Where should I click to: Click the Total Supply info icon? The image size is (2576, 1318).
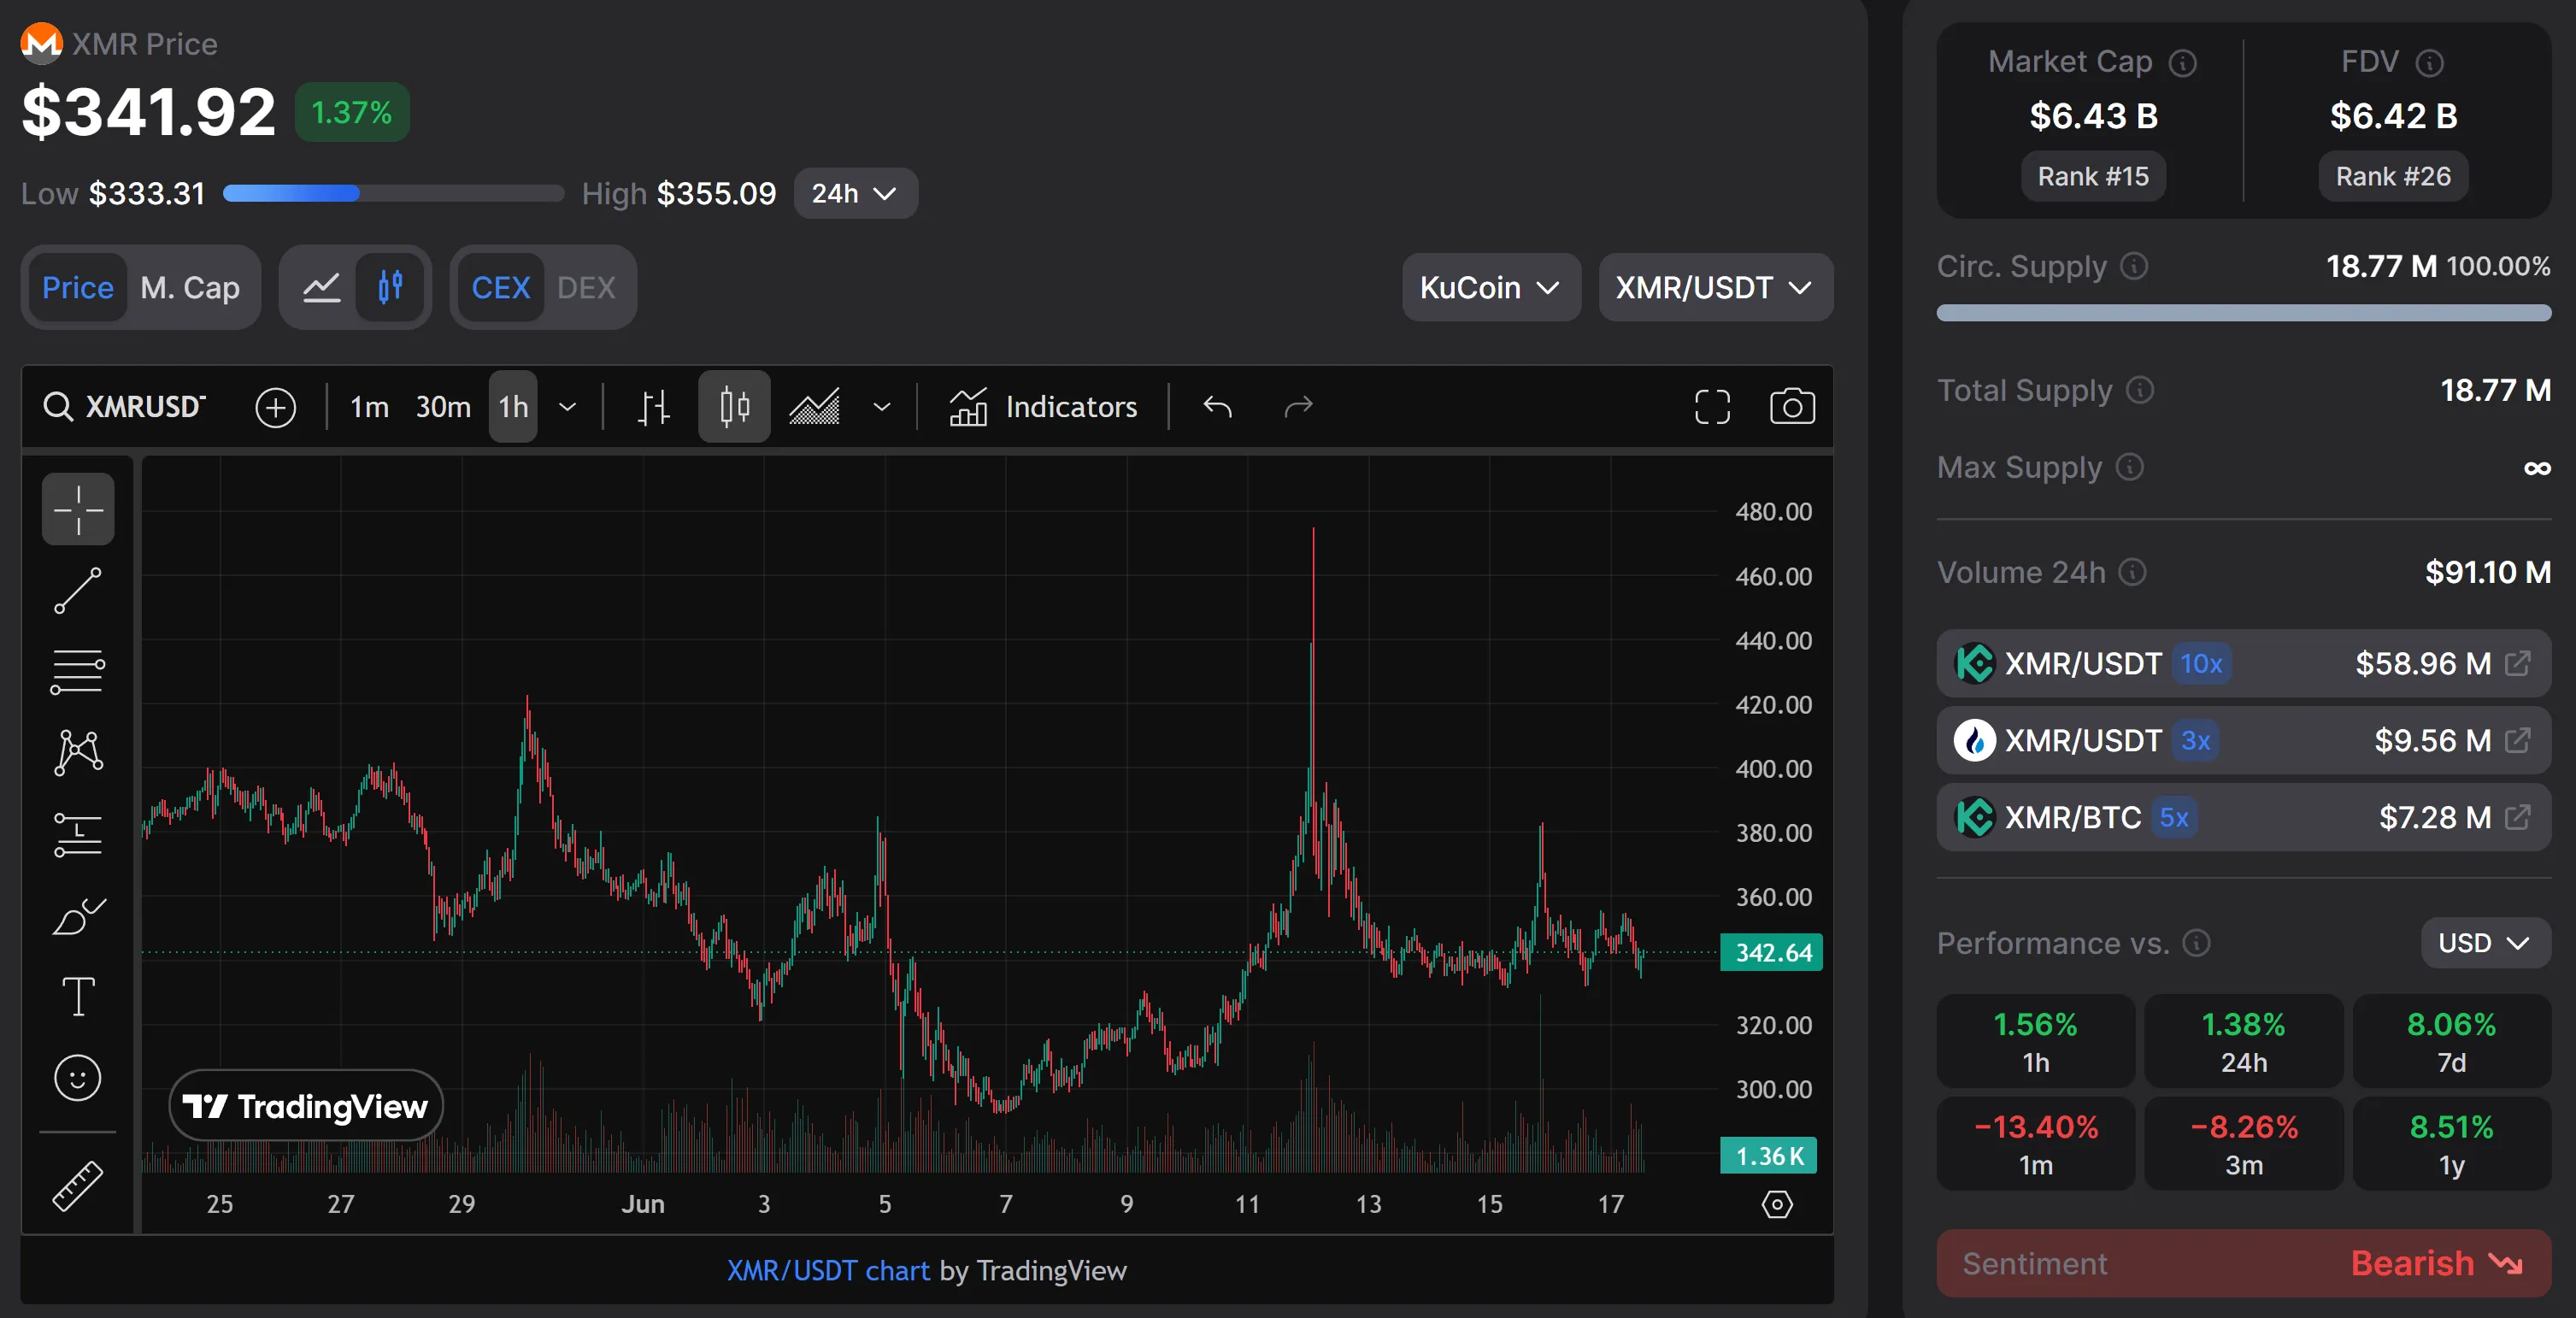coord(2139,390)
